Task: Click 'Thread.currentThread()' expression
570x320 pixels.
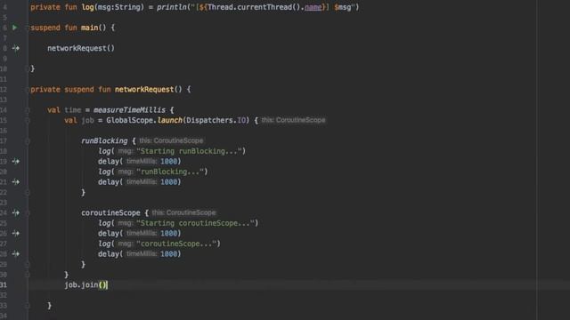Action: click(255, 7)
